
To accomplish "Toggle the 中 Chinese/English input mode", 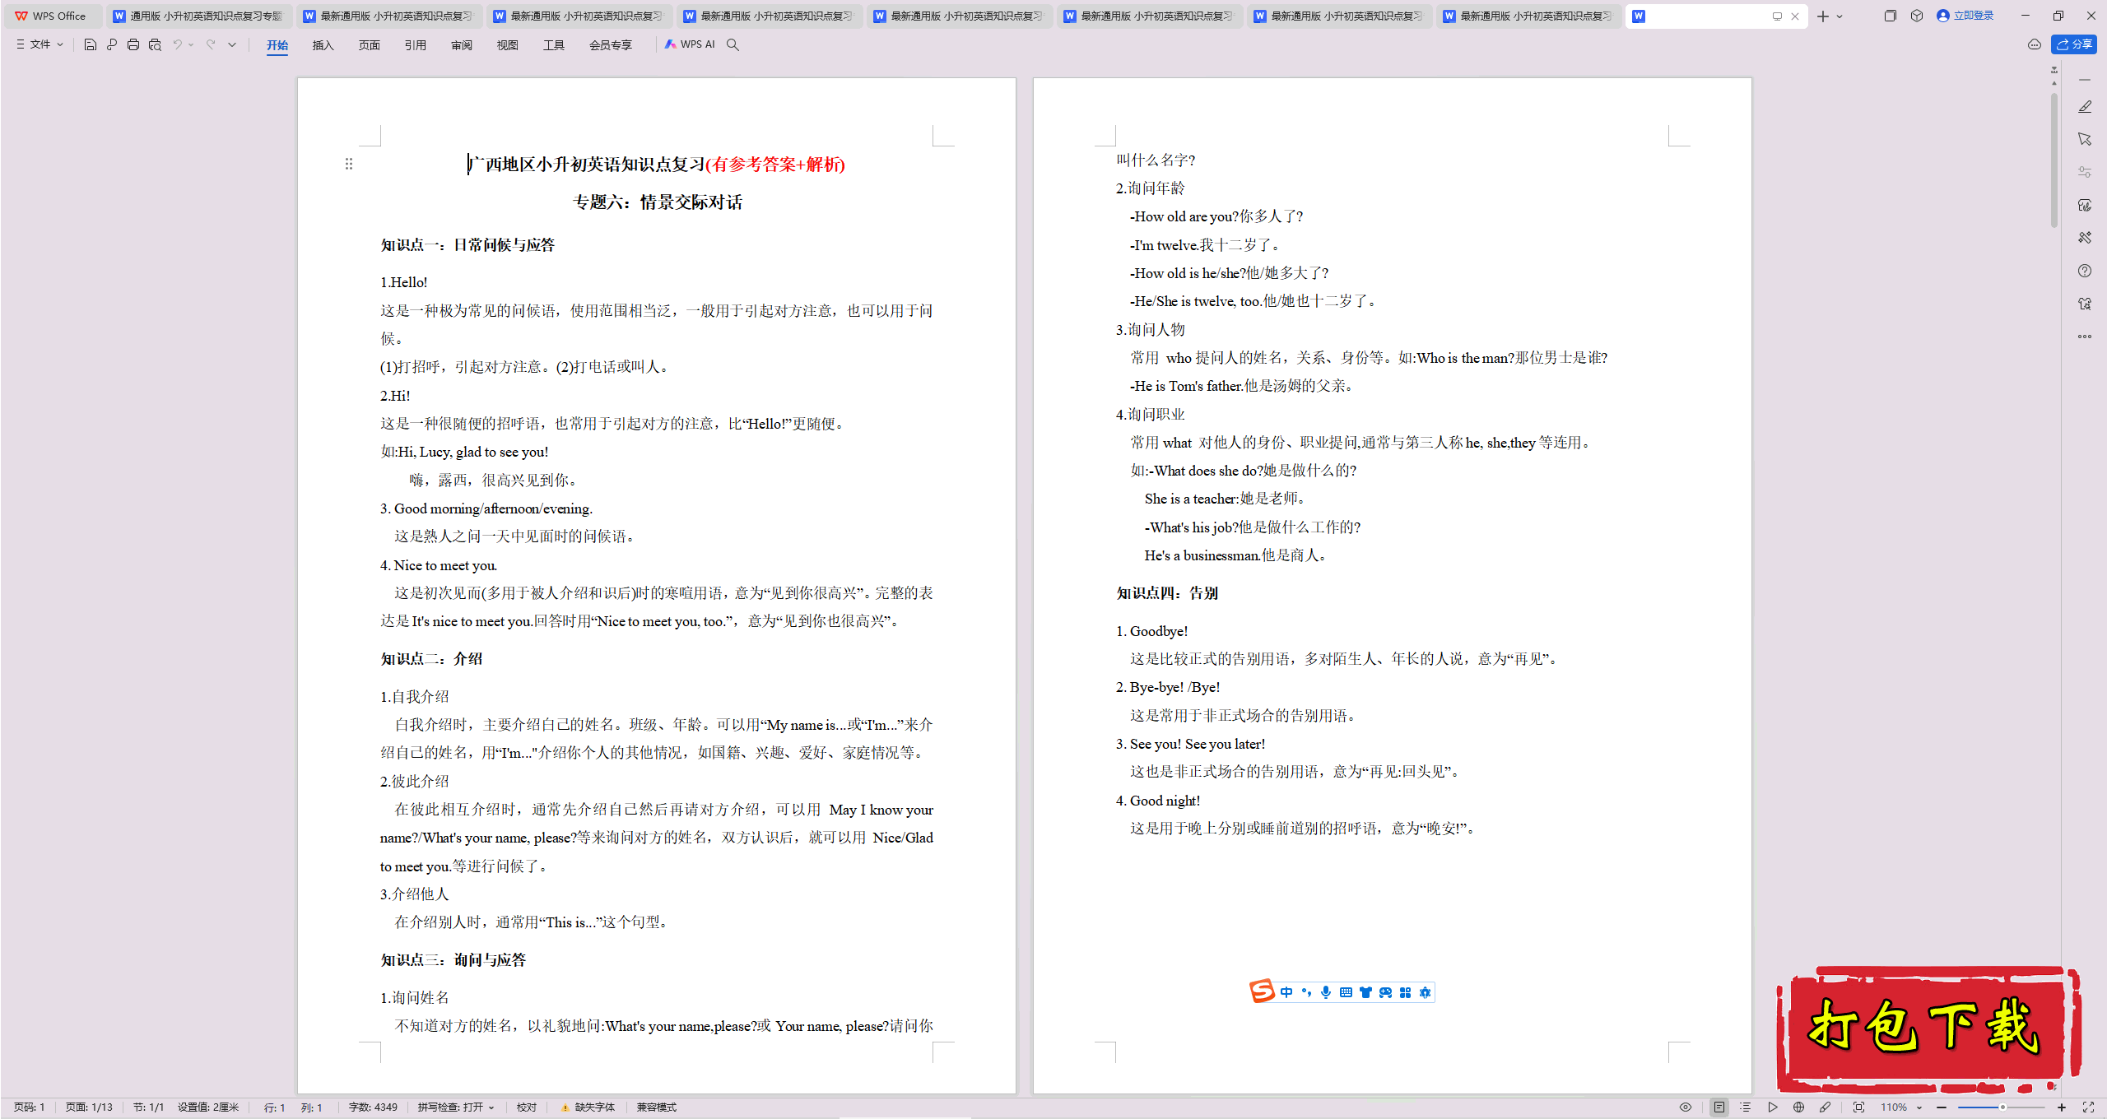I will tap(1286, 992).
